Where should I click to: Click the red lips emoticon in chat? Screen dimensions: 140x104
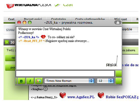(43, 37)
